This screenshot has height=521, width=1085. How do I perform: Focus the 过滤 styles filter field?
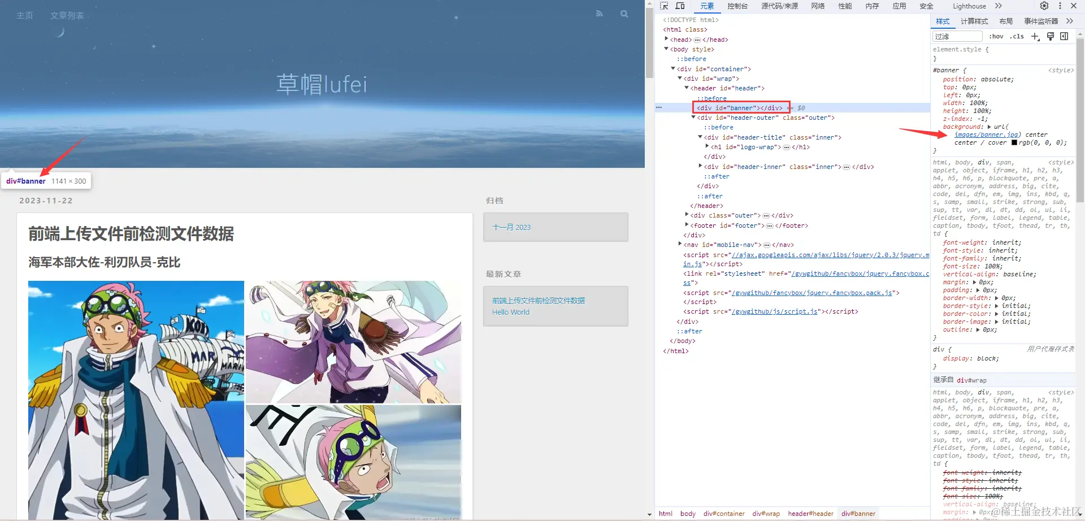(958, 36)
